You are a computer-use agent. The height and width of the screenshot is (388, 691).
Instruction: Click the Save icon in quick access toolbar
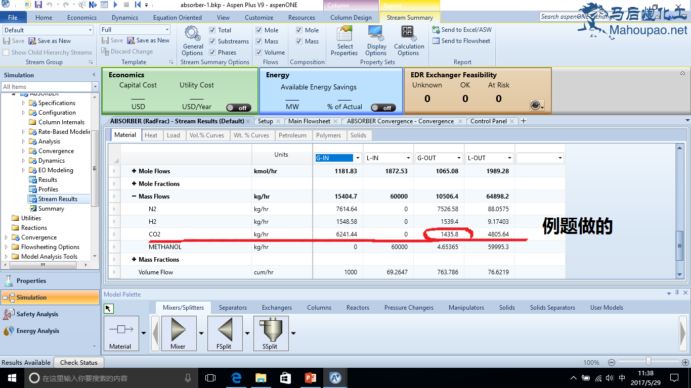coord(39,5)
